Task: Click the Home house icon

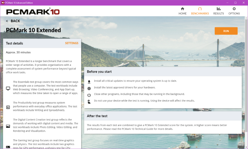Action: (x=183, y=9)
